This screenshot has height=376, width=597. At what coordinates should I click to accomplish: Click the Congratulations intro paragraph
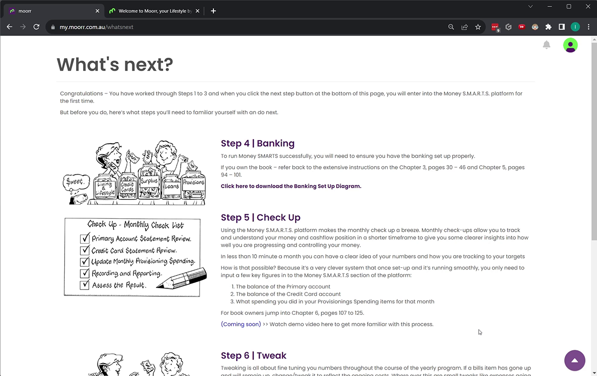pos(291,97)
